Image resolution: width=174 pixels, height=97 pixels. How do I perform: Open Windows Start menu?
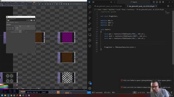point(2,95)
